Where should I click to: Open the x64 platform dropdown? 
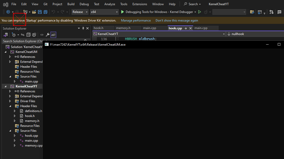click(x=104, y=12)
